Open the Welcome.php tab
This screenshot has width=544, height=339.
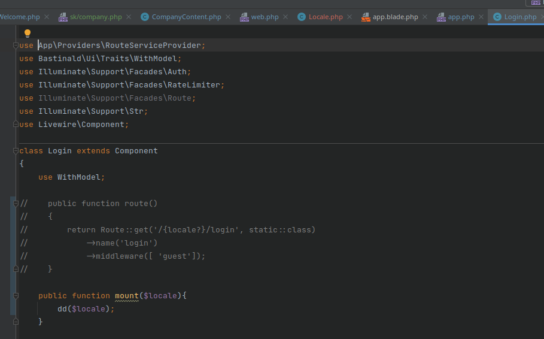[x=20, y=17]
